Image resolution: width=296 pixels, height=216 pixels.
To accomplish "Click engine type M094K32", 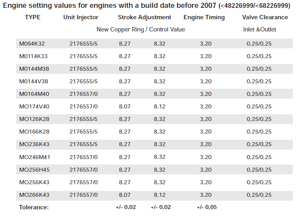I will 32,44.
